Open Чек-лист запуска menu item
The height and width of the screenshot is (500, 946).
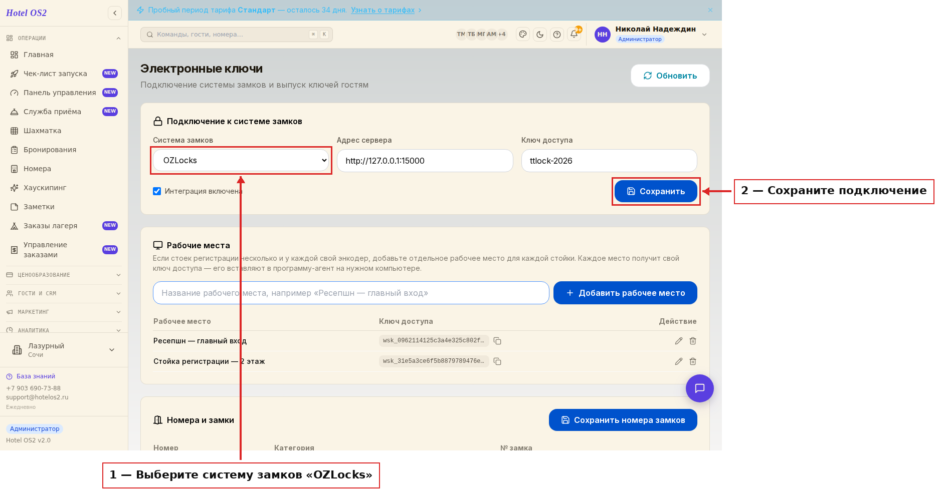click(64, 74)
